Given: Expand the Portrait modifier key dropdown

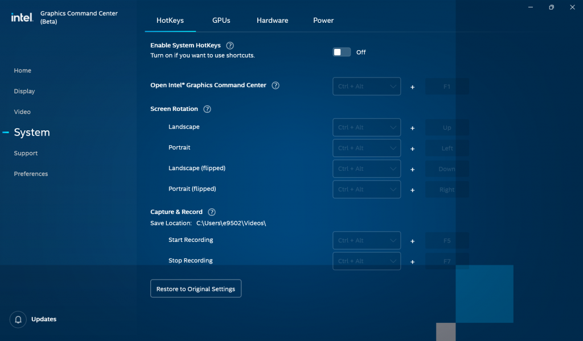Looking at the screenshot, I should pyautogui.click(x=367, y=148).
